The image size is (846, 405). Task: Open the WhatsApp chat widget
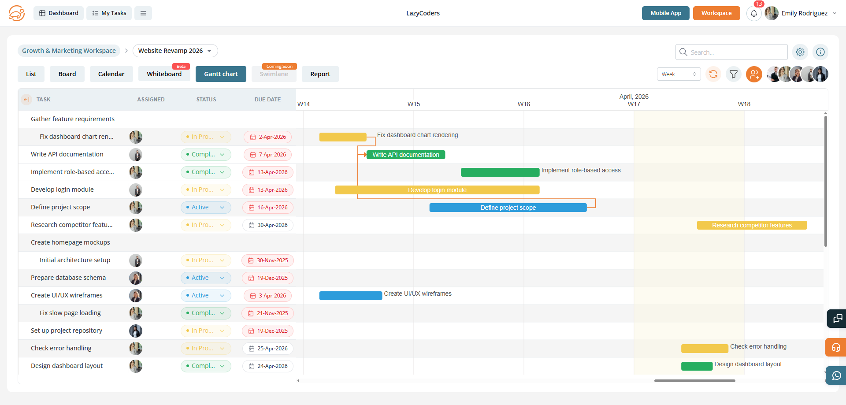pyautogui.click(x=836, y=375)
